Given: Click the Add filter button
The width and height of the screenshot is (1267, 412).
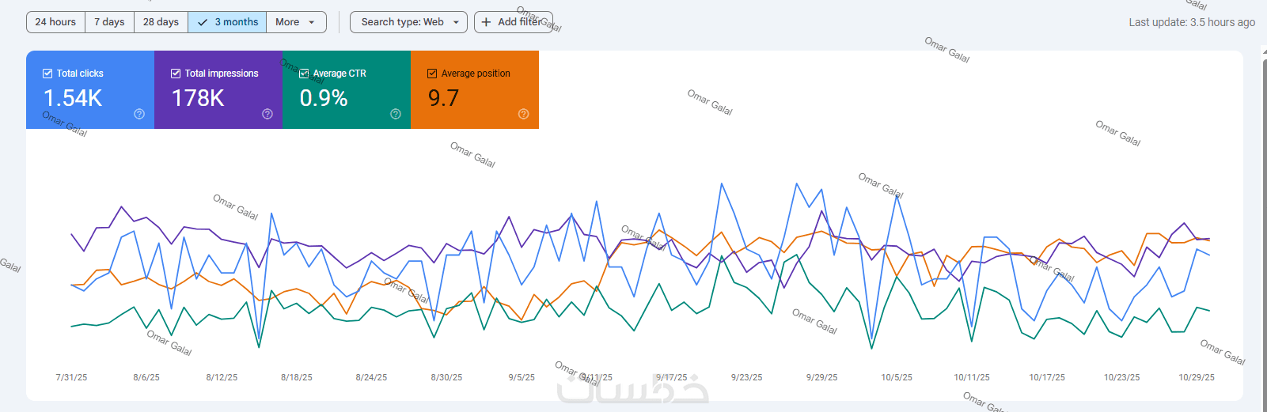Looking at the screenshot, I should (514, 22).
